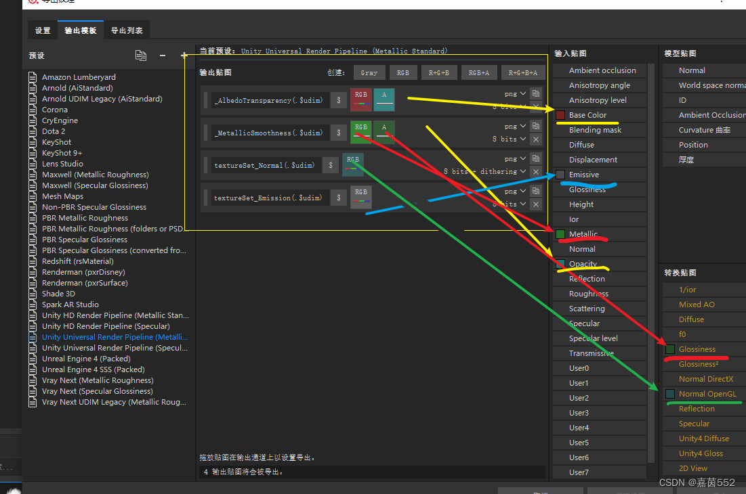Enable the Metallic input map checkbox

(x=560, y=233)
